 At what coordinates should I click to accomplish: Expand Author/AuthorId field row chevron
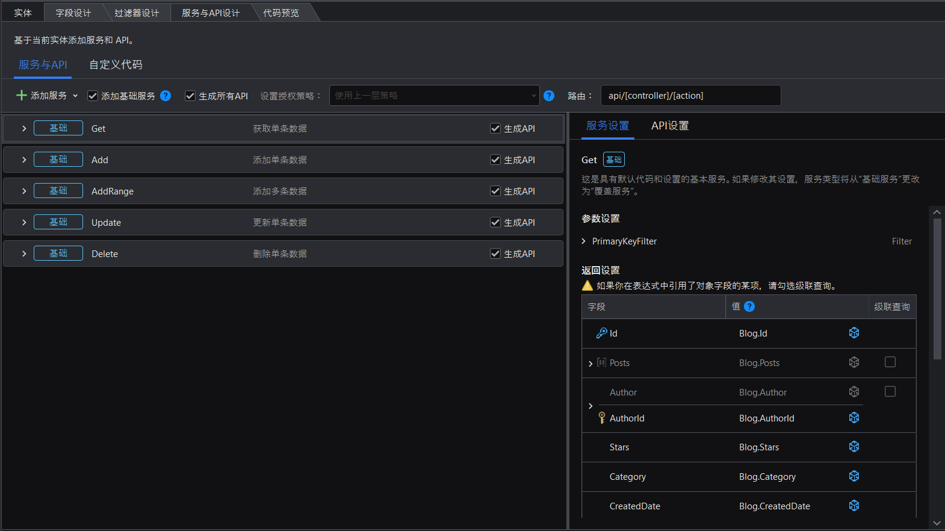[590, 406]
